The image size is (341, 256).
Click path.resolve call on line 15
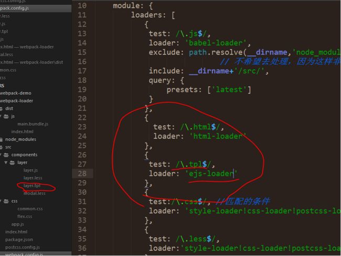click(218, 52)
